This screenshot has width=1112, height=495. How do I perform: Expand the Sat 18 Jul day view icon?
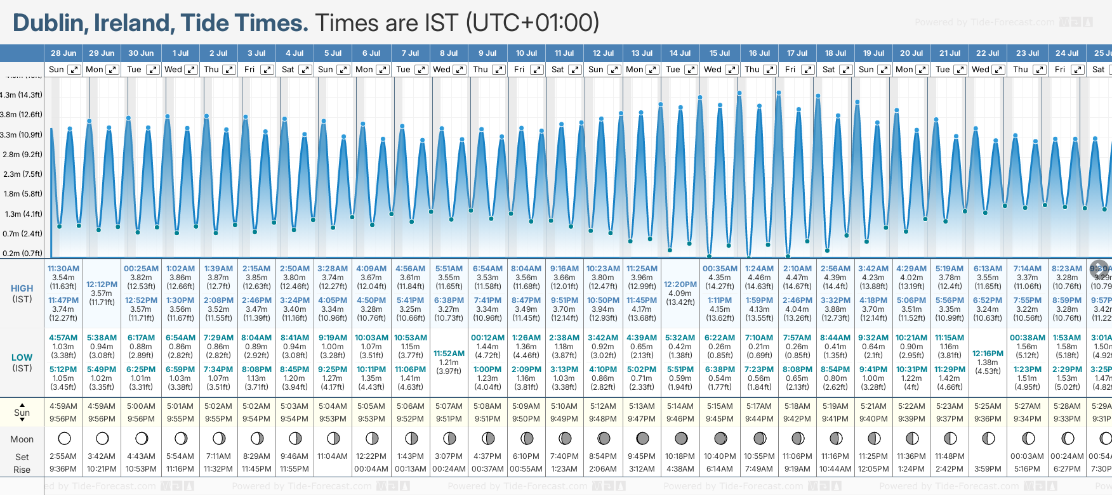coord(846,70)
